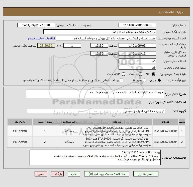Click the واحد شمارش column header
The image size is (193, 187).
69,122
